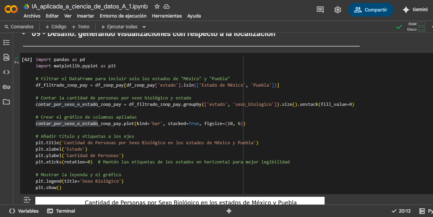Click the comment '# Crear el gráfico de columnas apiladas'

click(86, 117)
